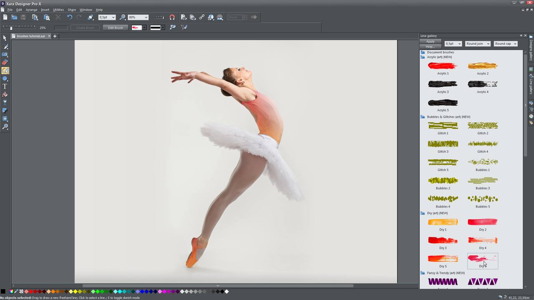Select the Photo tool camera icon
The height and width of the screenshot is (300, 534).
[5, 54]
